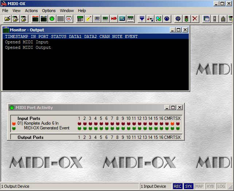Click the first digital counter transport icon
The width and height of the screenshot is (234, 191).
tap(97, 19)
